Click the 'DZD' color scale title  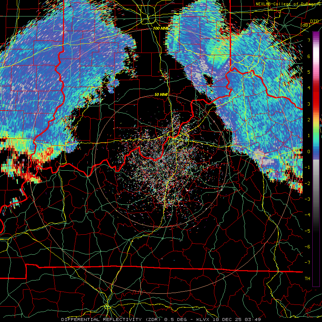coord(314,21)
